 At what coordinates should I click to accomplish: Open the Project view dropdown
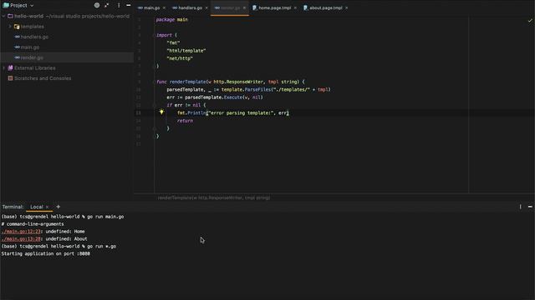[x=18, y=6]
